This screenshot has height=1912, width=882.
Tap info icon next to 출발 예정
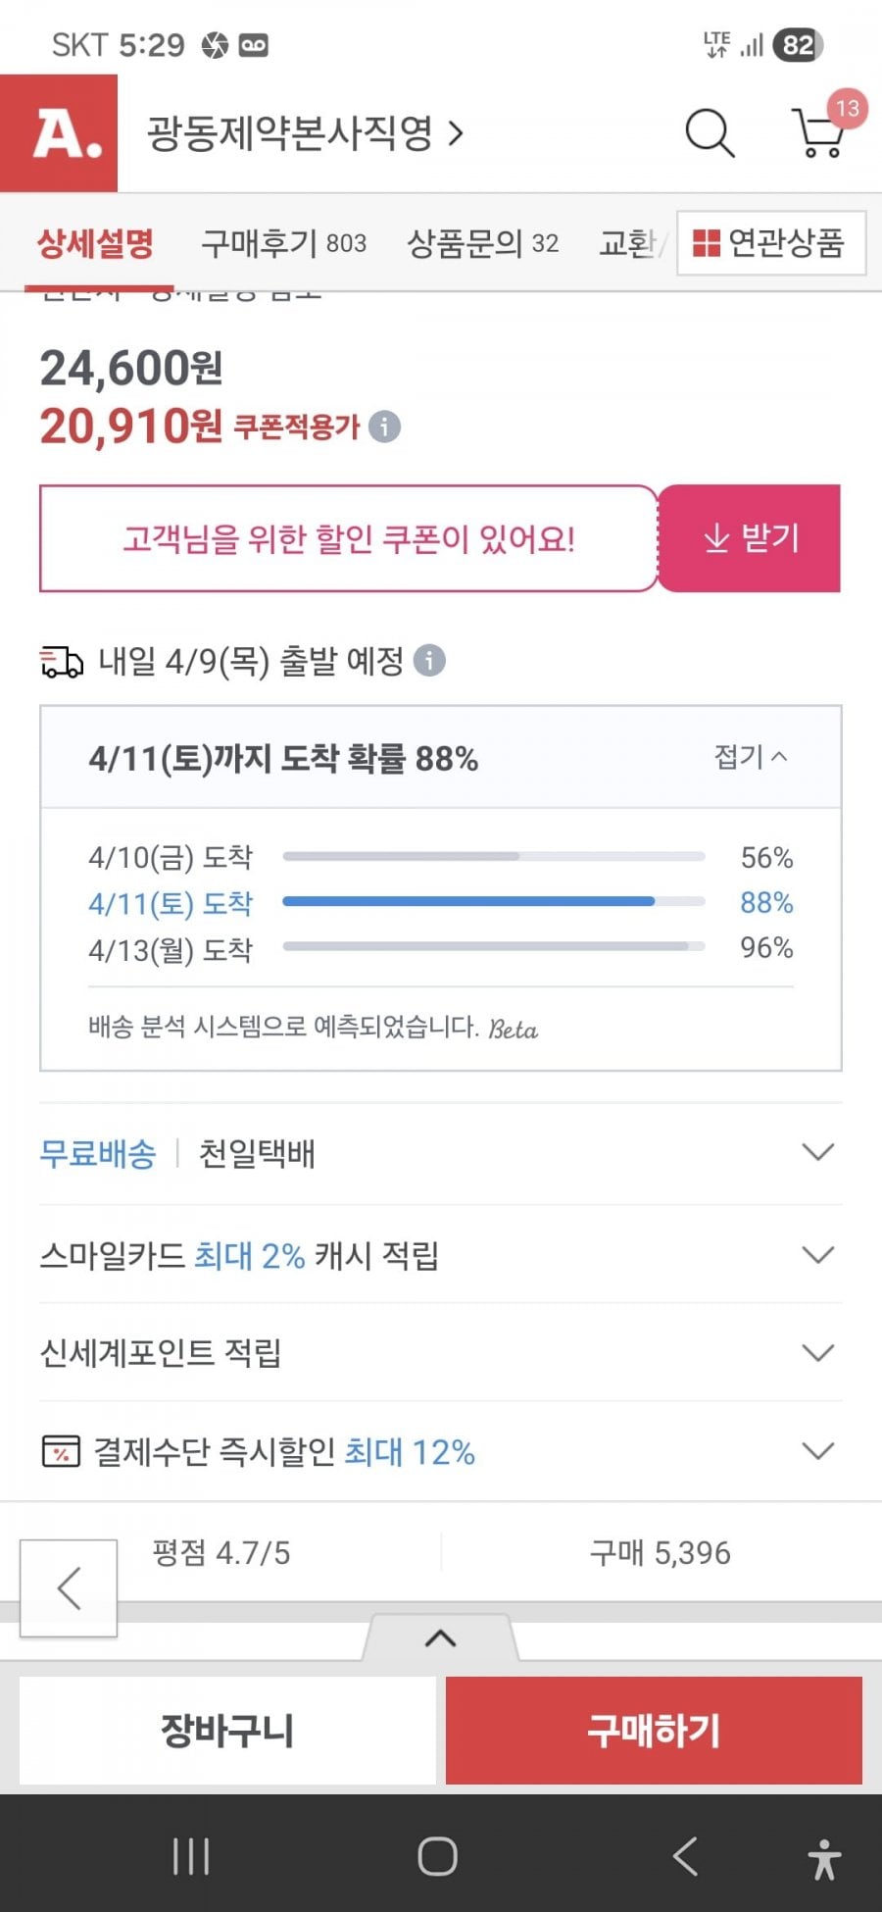[x=429, y=661]
